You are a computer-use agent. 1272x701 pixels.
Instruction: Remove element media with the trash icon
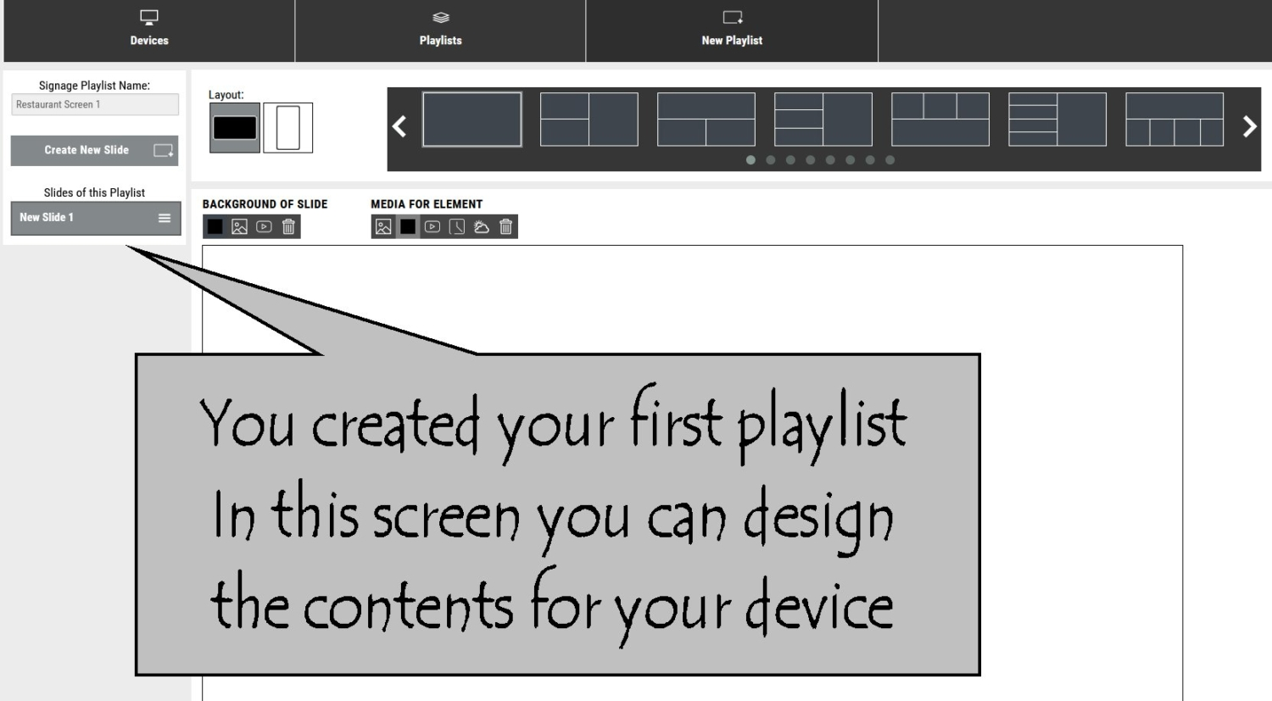[x=506, y=227]
